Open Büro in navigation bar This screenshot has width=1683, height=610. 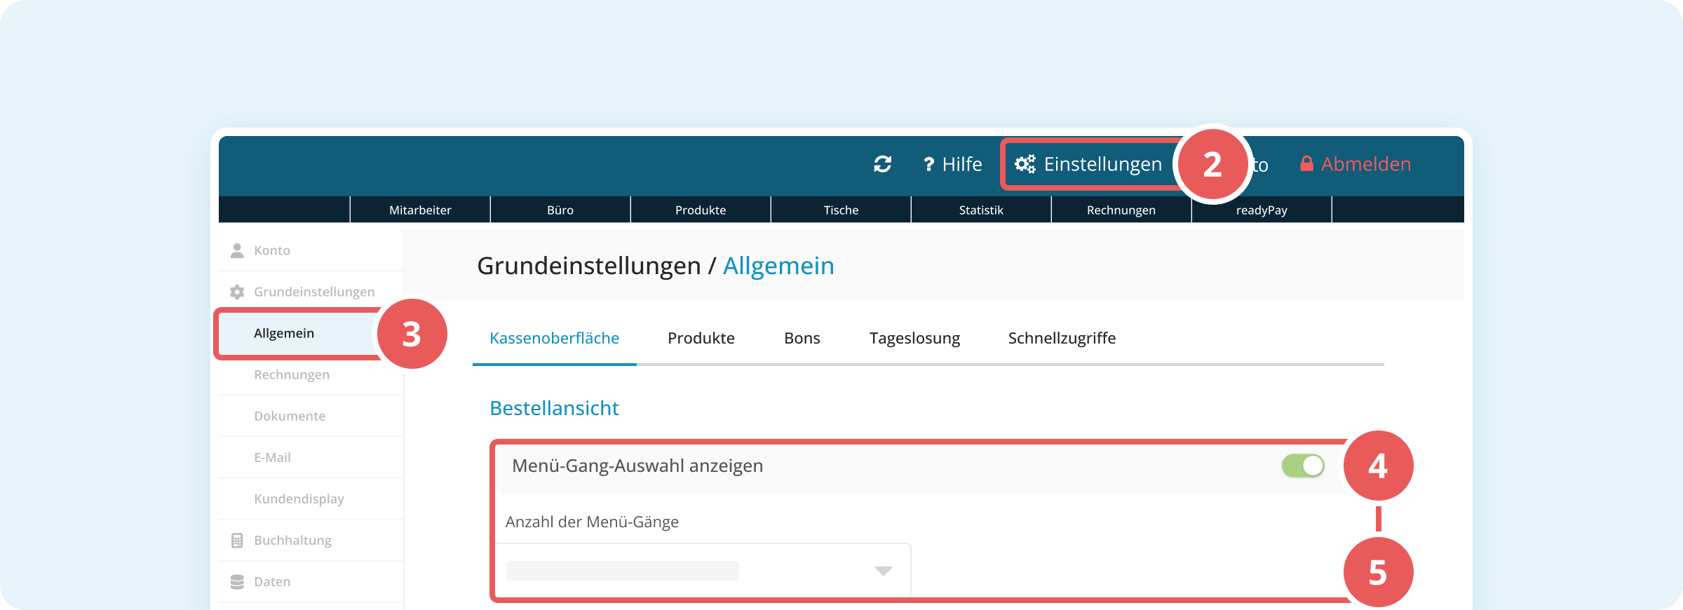tap(560, 210)
